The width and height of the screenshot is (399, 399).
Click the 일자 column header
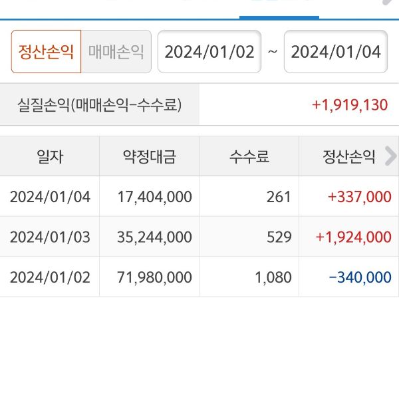click(x=50, y=156)
